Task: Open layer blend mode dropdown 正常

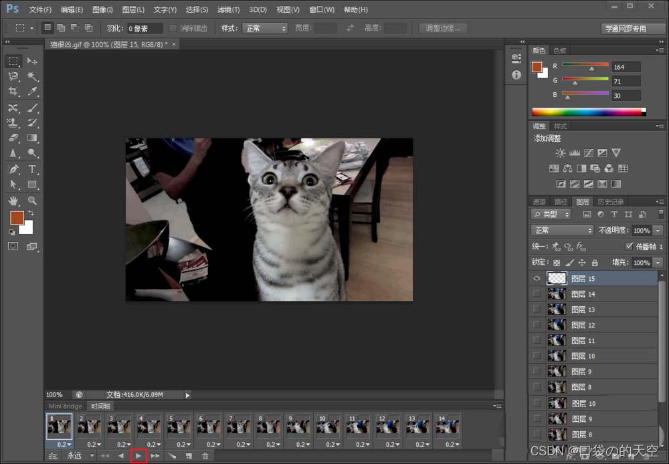Action: (x=563, y=230)
